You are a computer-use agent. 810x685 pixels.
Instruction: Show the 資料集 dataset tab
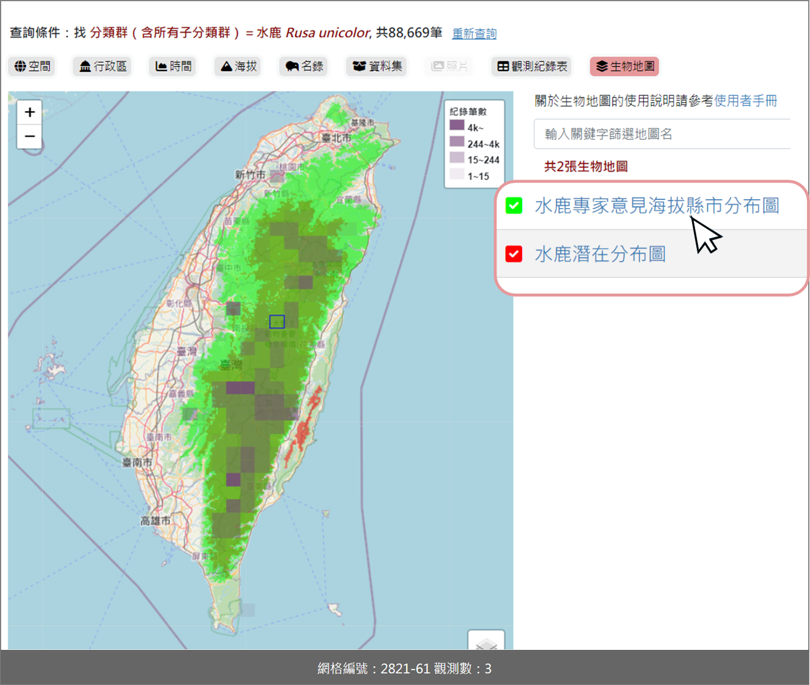pyautogui.click(x=377, y=66)
